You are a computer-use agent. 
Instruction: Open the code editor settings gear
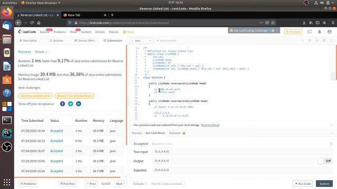(x=324, y=40)
